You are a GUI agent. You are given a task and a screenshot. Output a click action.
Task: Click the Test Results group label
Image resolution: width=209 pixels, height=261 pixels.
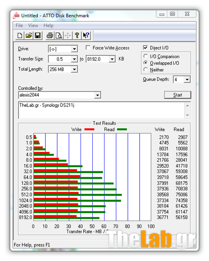(104, 123)
